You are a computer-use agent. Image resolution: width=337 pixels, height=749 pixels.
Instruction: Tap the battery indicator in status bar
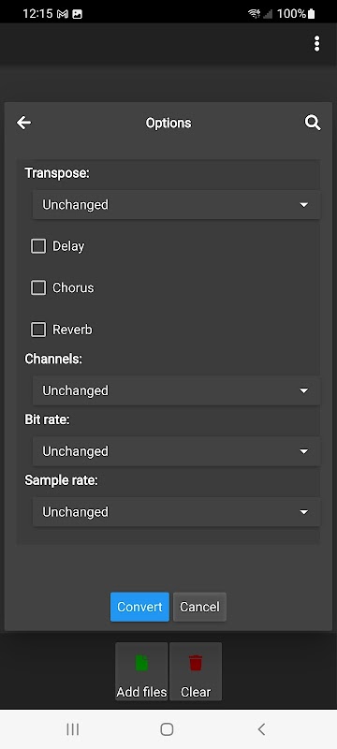click(311, 13)
